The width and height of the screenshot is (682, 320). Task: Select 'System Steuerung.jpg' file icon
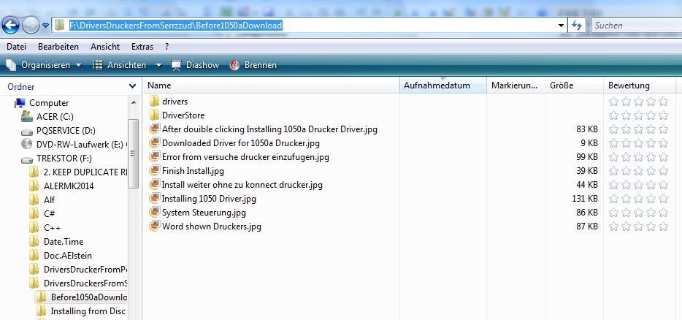tap(154, 213)
